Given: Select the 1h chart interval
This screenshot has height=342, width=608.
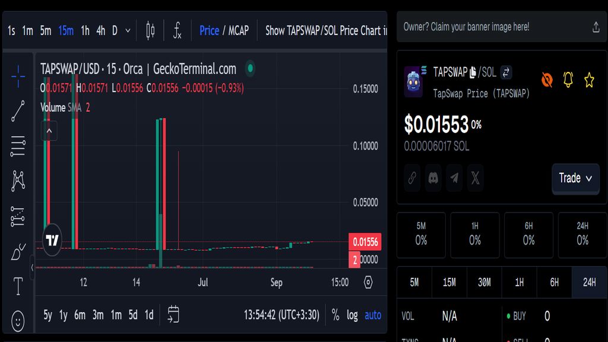Looking at the screenshot, I should point(85,31).
